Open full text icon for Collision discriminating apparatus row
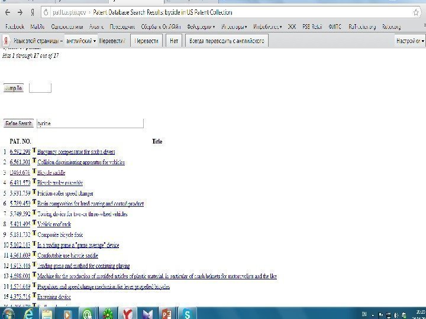Viewport: 426px width, 319px height. pos(34,160)
